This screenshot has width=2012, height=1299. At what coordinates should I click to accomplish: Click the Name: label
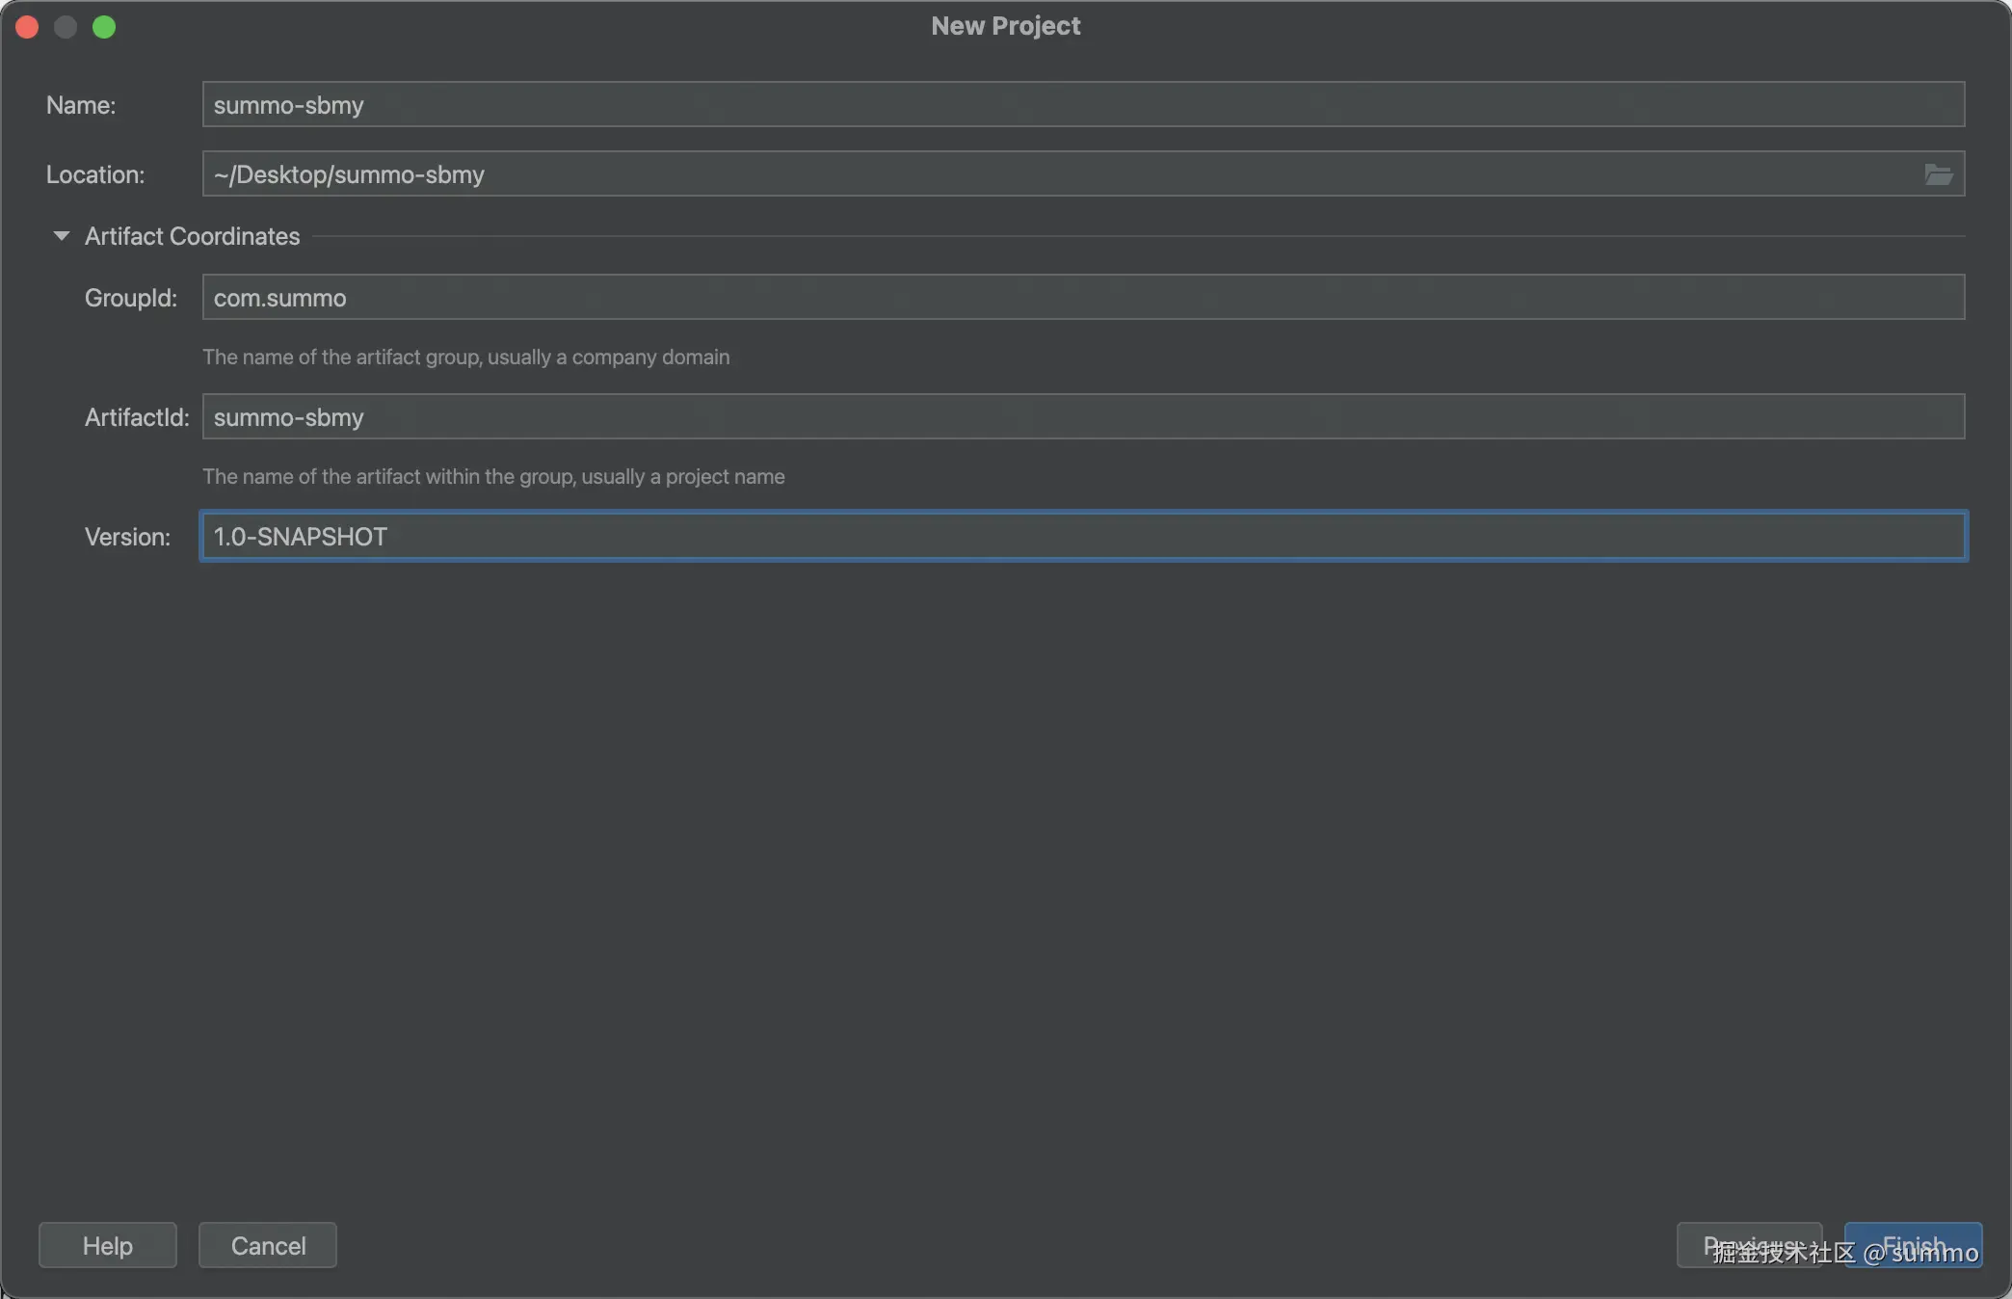(x=81, y=105)
